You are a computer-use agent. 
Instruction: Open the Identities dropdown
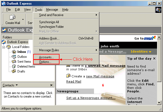tap(141, 52)
